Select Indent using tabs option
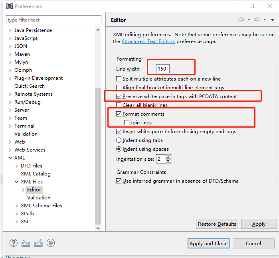Screen dimensions: 279x258 coord(119,140)
